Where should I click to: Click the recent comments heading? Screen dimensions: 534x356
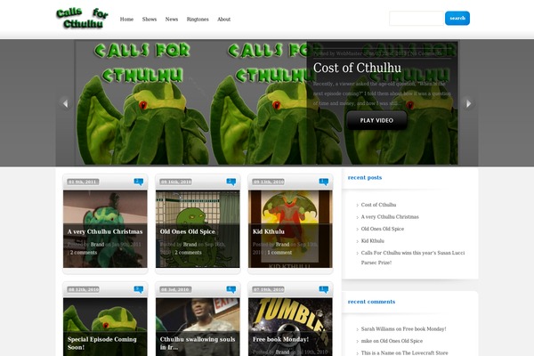point(371,302)
